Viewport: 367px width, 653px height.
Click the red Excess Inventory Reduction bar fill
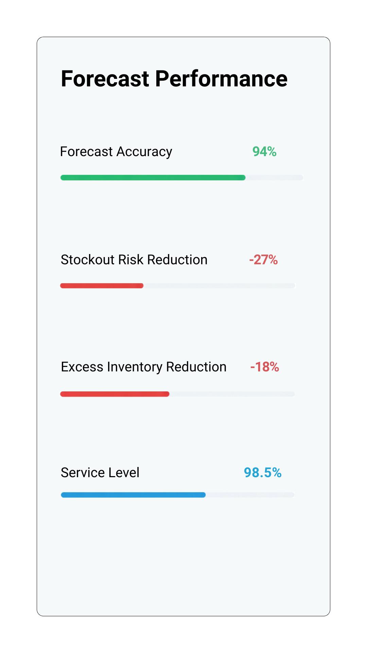115,394
